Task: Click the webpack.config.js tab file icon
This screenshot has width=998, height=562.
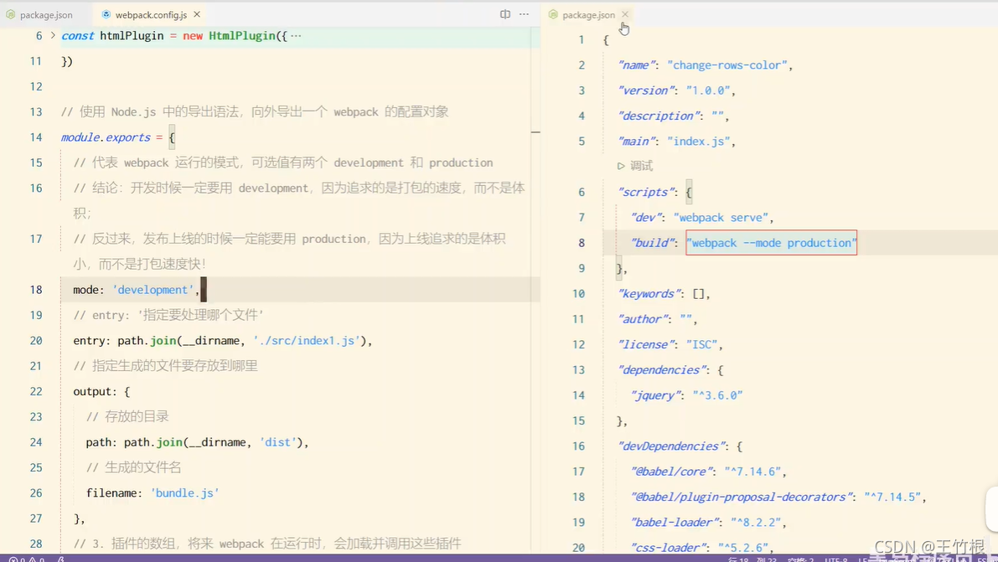Action: pyautogui.click(x=106, y=15)
